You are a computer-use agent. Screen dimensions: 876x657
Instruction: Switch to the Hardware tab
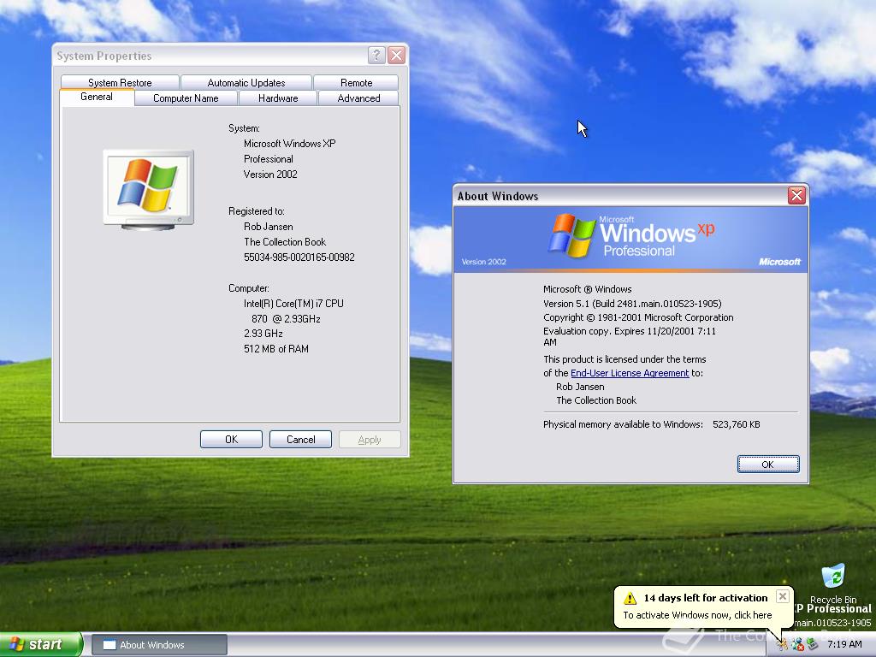pos(278,98)
